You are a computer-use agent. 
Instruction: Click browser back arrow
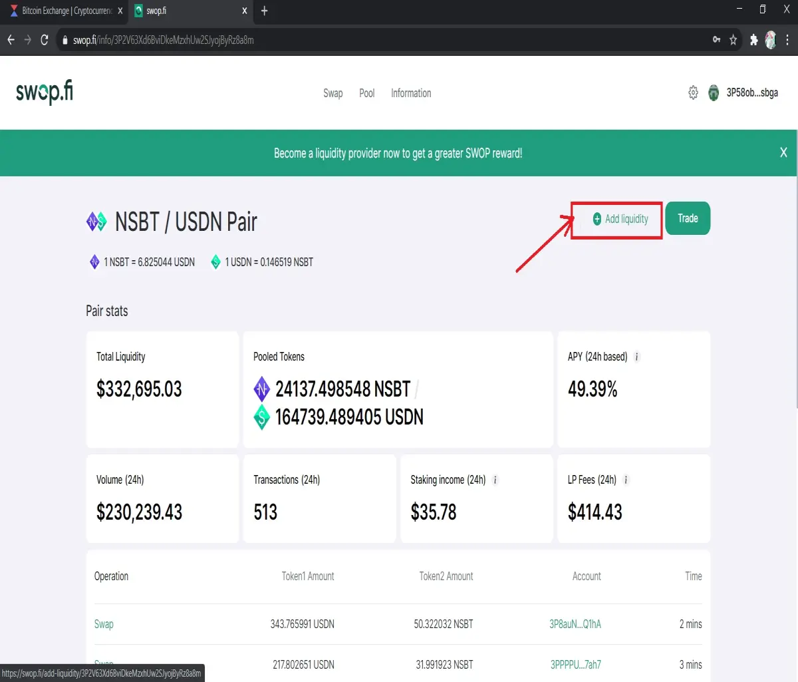[x=11, y=40]
